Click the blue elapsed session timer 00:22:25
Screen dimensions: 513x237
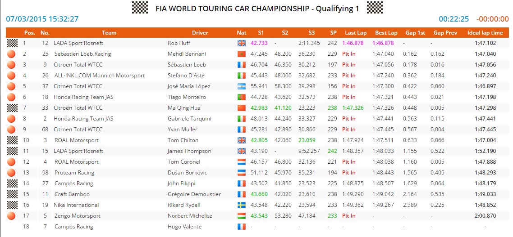tap(453, 19)
